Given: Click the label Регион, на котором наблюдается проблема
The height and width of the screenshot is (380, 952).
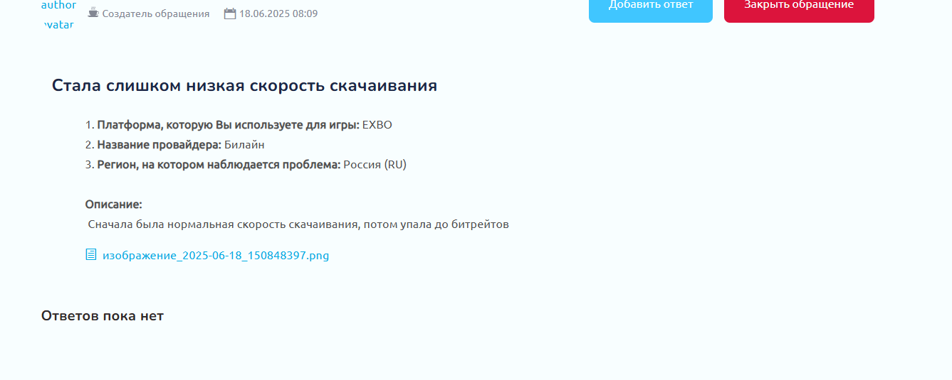Looking at the screenshot, I should 219,165.
